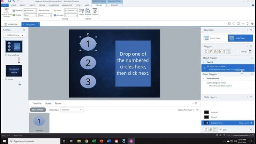Select the Incorrect slide layer

click(x=228, y=112)
